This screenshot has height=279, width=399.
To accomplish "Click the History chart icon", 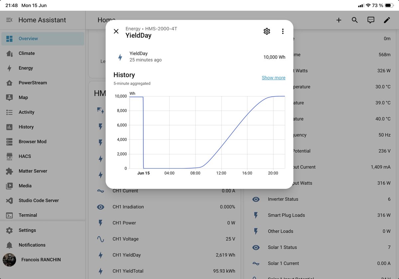I will tap(9, 127).
